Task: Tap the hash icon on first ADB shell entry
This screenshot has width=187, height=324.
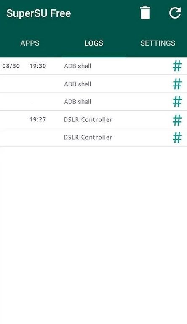Action: tap(177, 66)
